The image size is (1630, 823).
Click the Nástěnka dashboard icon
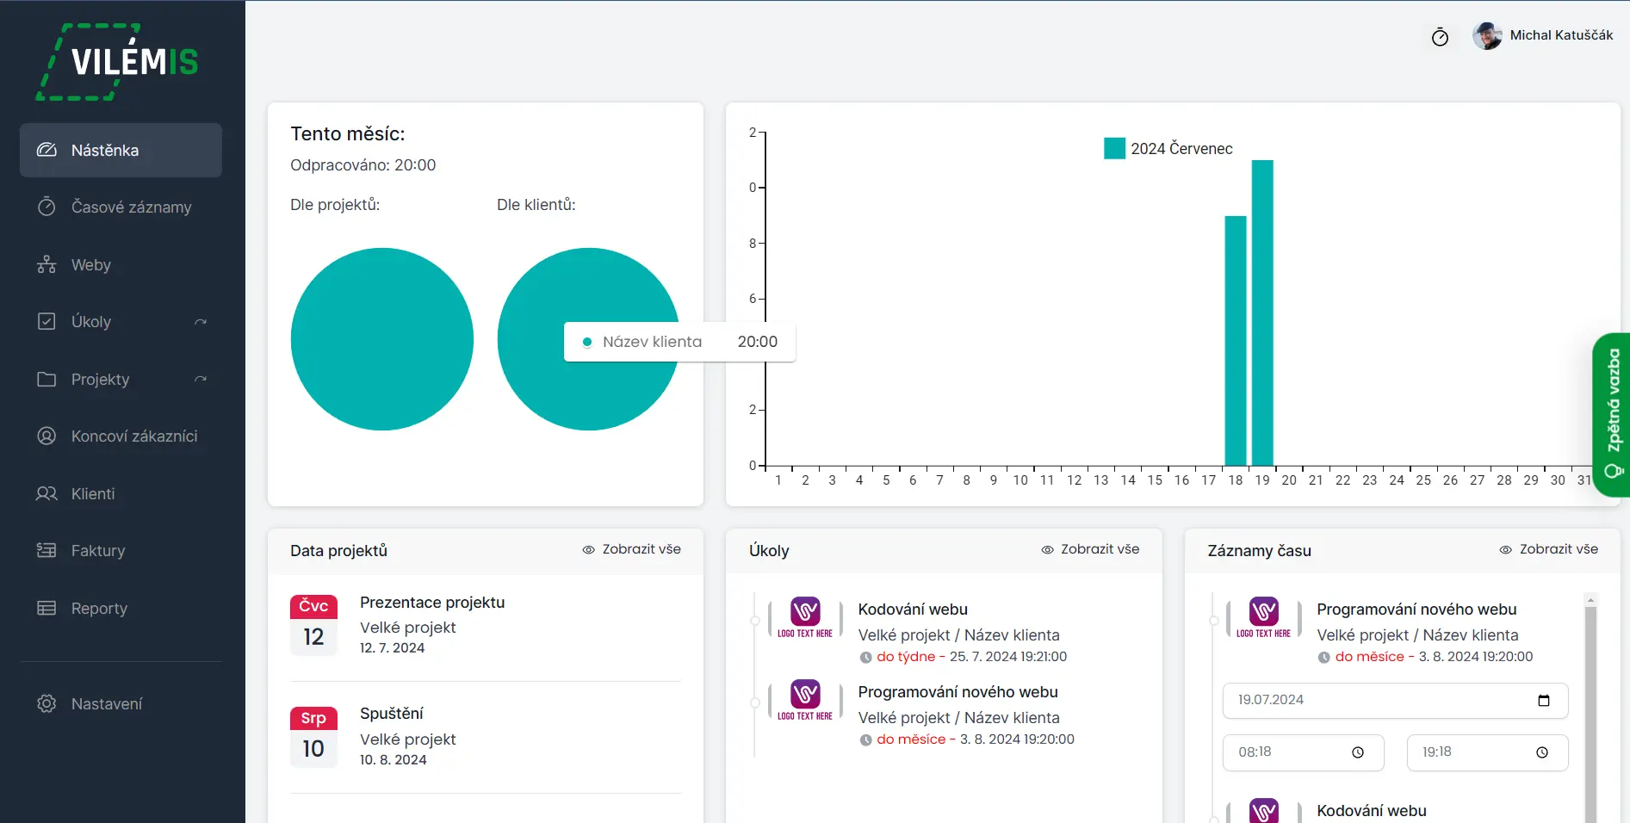coord(46,150)
